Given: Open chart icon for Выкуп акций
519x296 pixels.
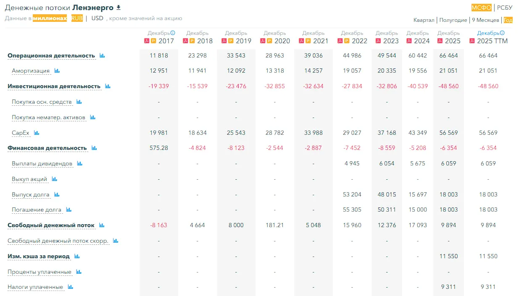Looking at the screenshot, I should [54, 179].
